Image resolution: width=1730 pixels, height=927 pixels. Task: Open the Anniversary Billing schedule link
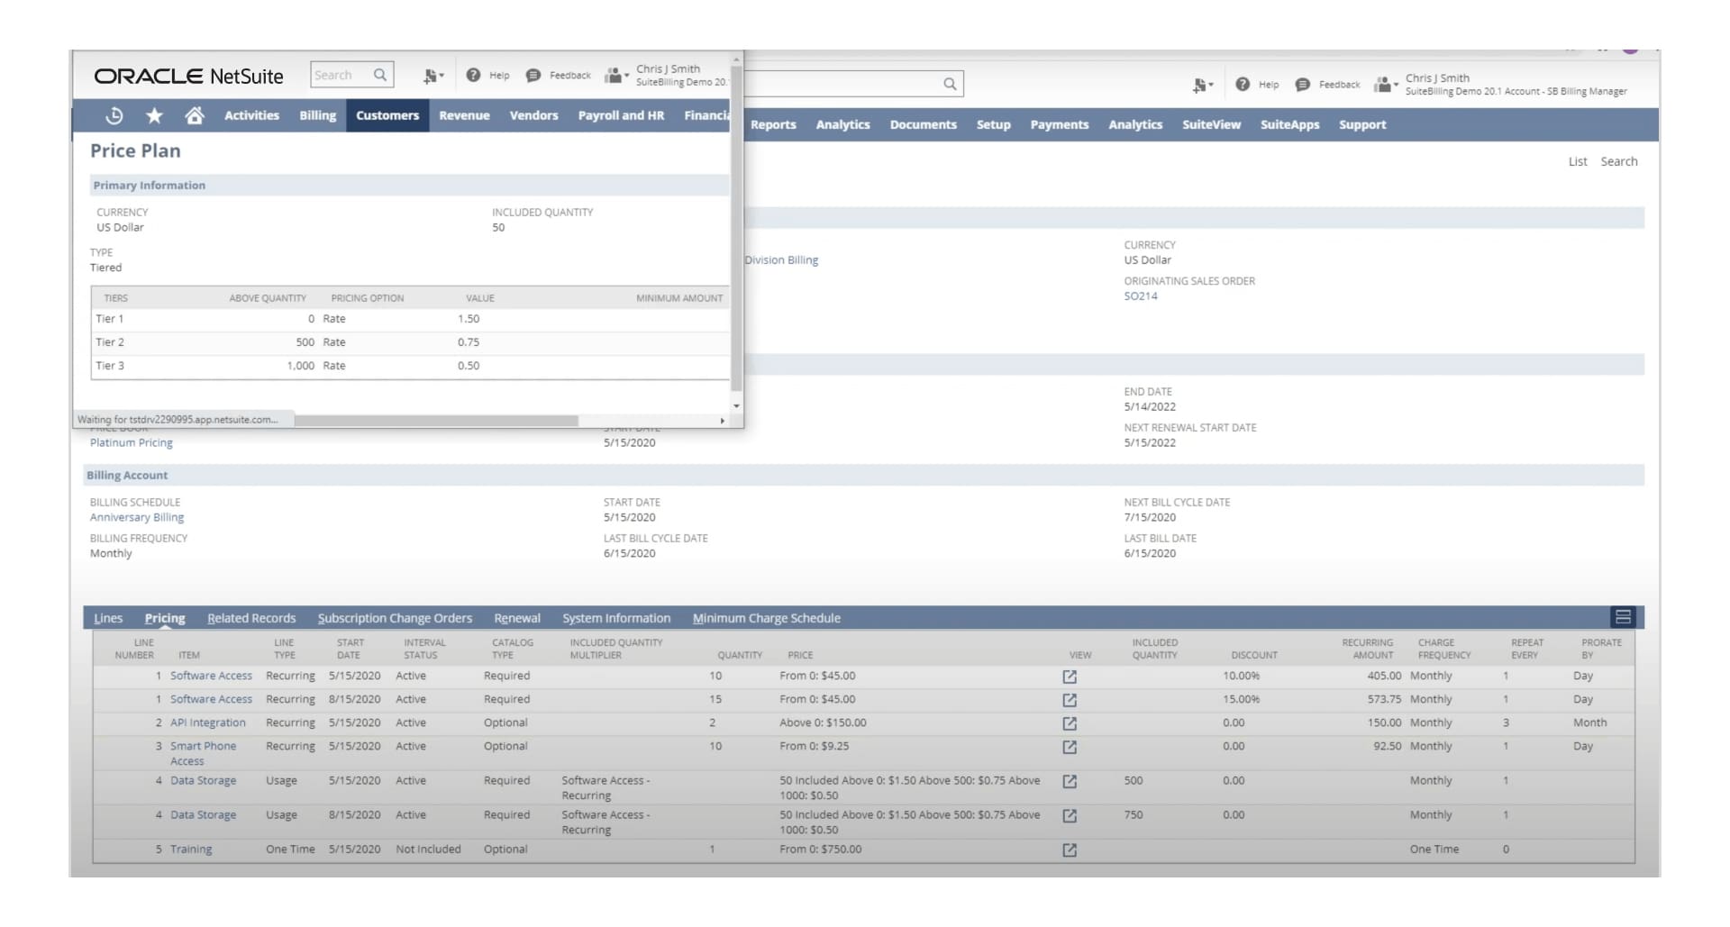137,517
